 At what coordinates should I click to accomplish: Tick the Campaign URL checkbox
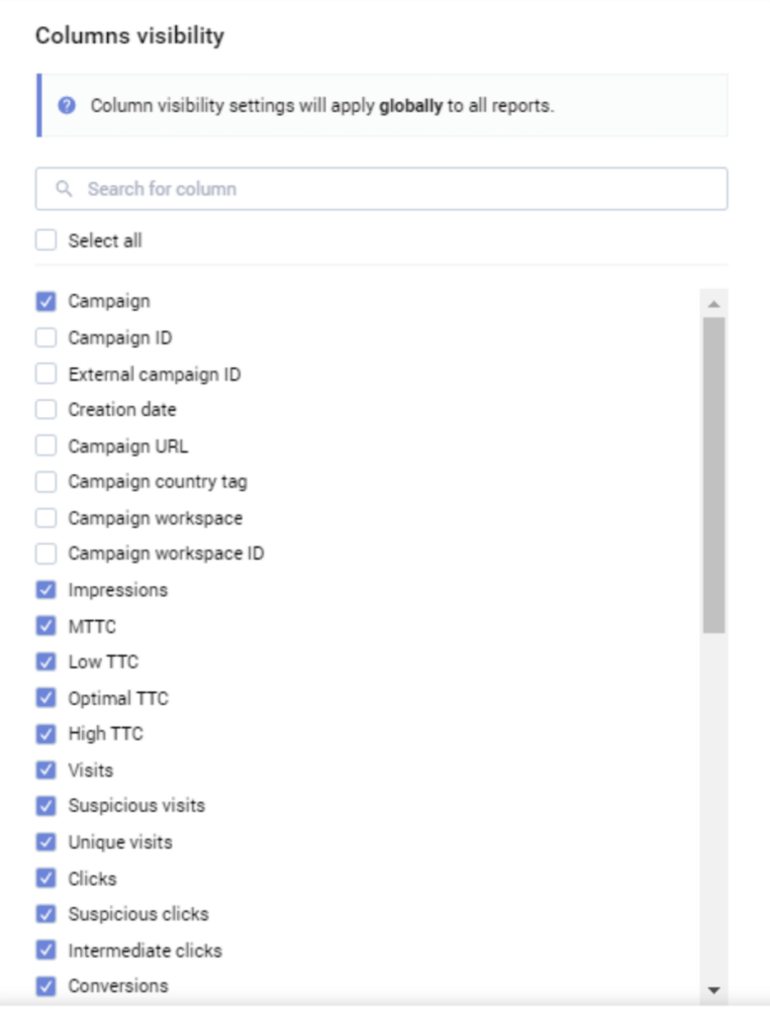coord(46,446)
